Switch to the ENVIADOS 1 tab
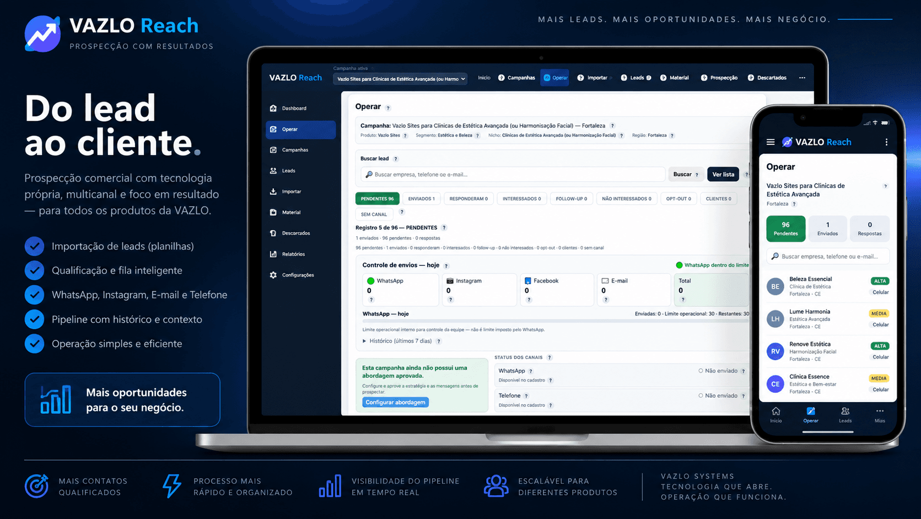 point(421,199)
